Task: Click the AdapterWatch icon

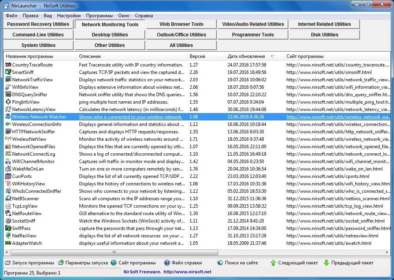Action: pos(8,243)
